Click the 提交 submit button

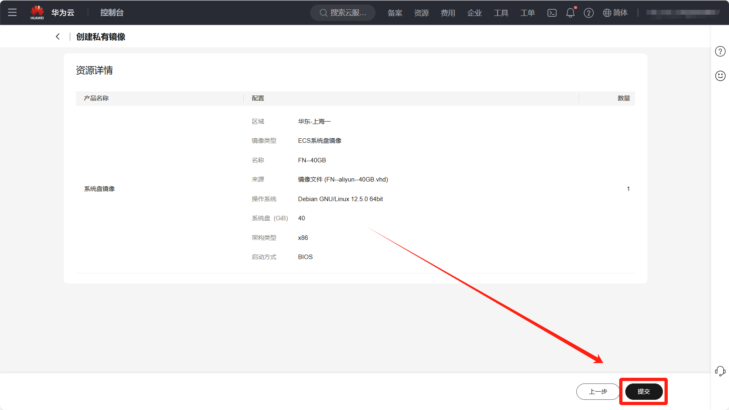pos(644,392)
